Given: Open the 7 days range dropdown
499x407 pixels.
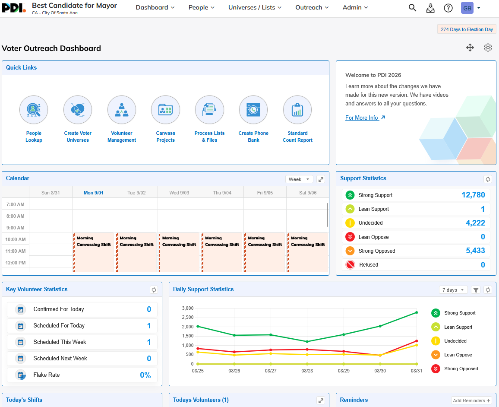Looking at the screenshot, I should coord(453,290).
